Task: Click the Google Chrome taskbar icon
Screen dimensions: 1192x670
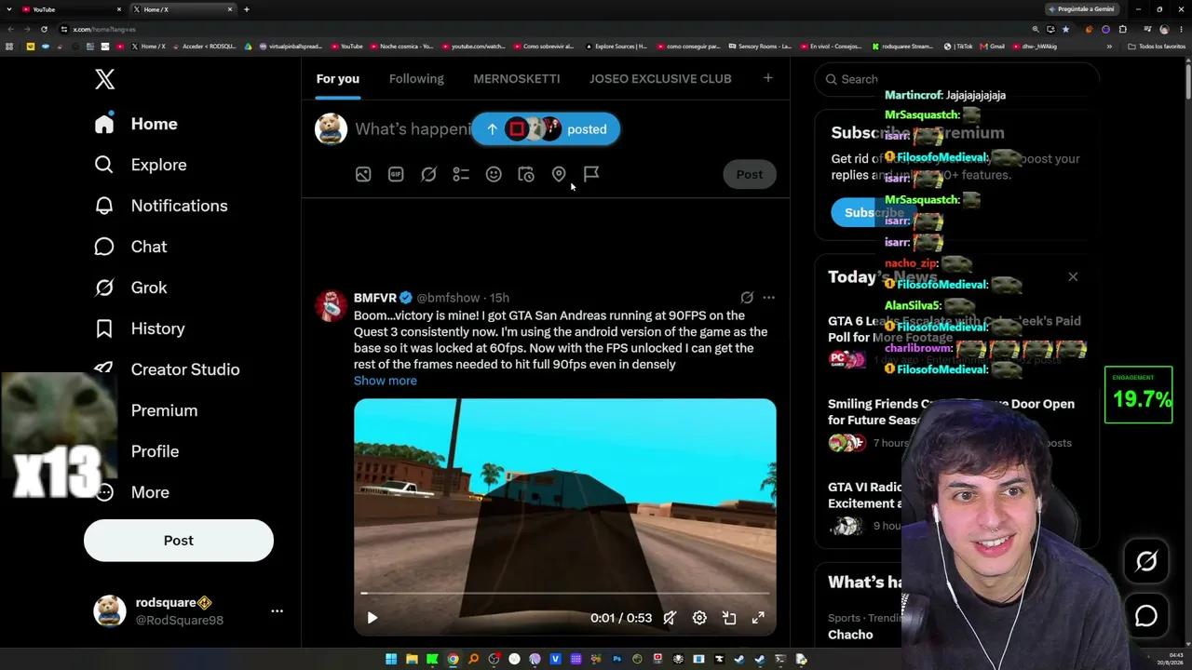Action: (453, 660)
